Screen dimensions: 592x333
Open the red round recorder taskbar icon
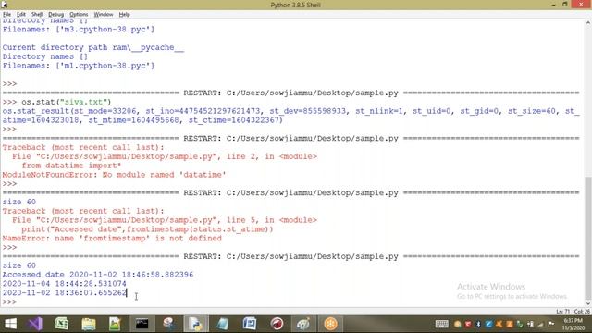tap(277, 324)
